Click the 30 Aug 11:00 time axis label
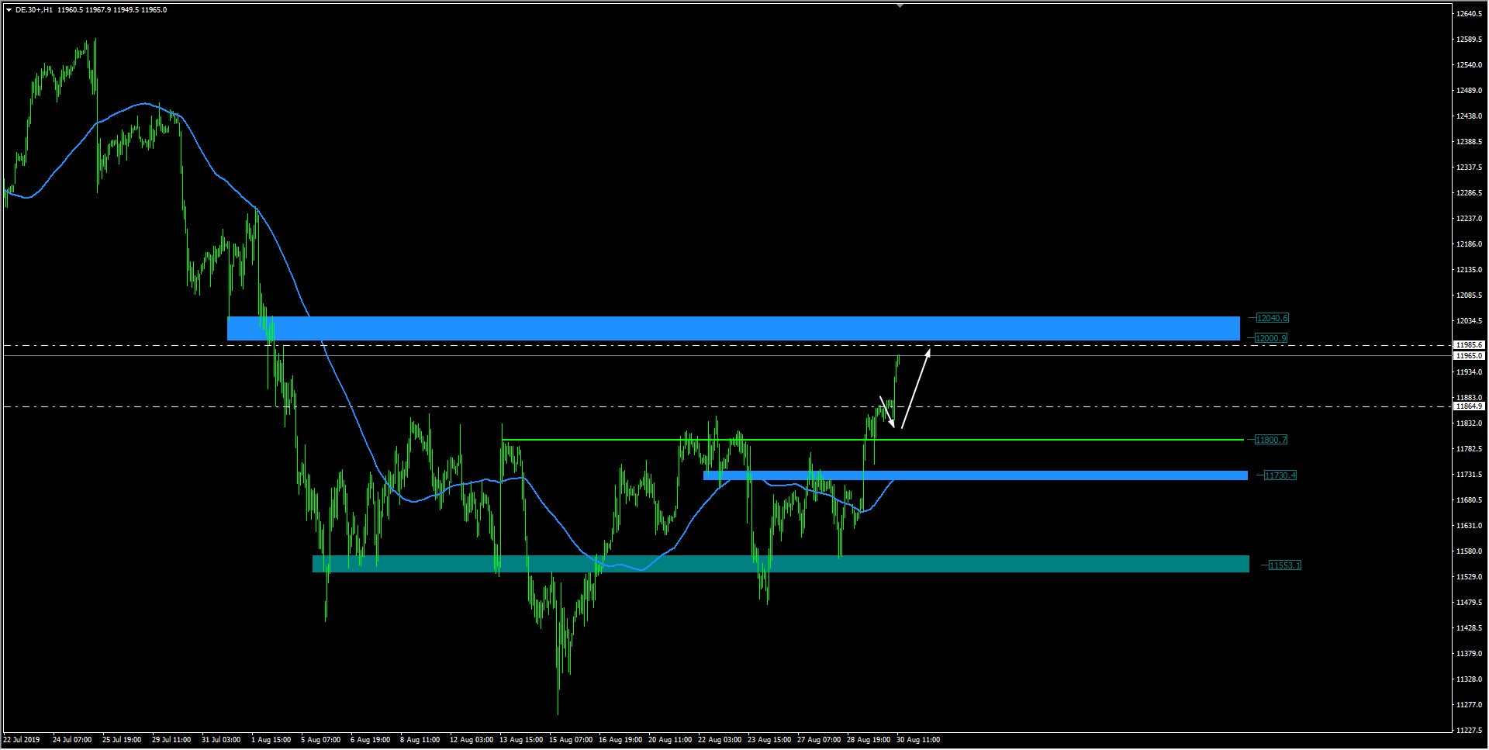The height and width of the screenshot is (750, 1489). [918, 740]
